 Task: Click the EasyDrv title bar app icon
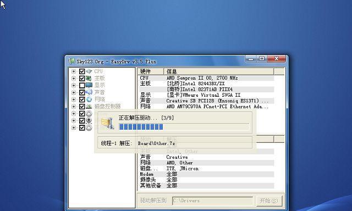pos(71,61)
